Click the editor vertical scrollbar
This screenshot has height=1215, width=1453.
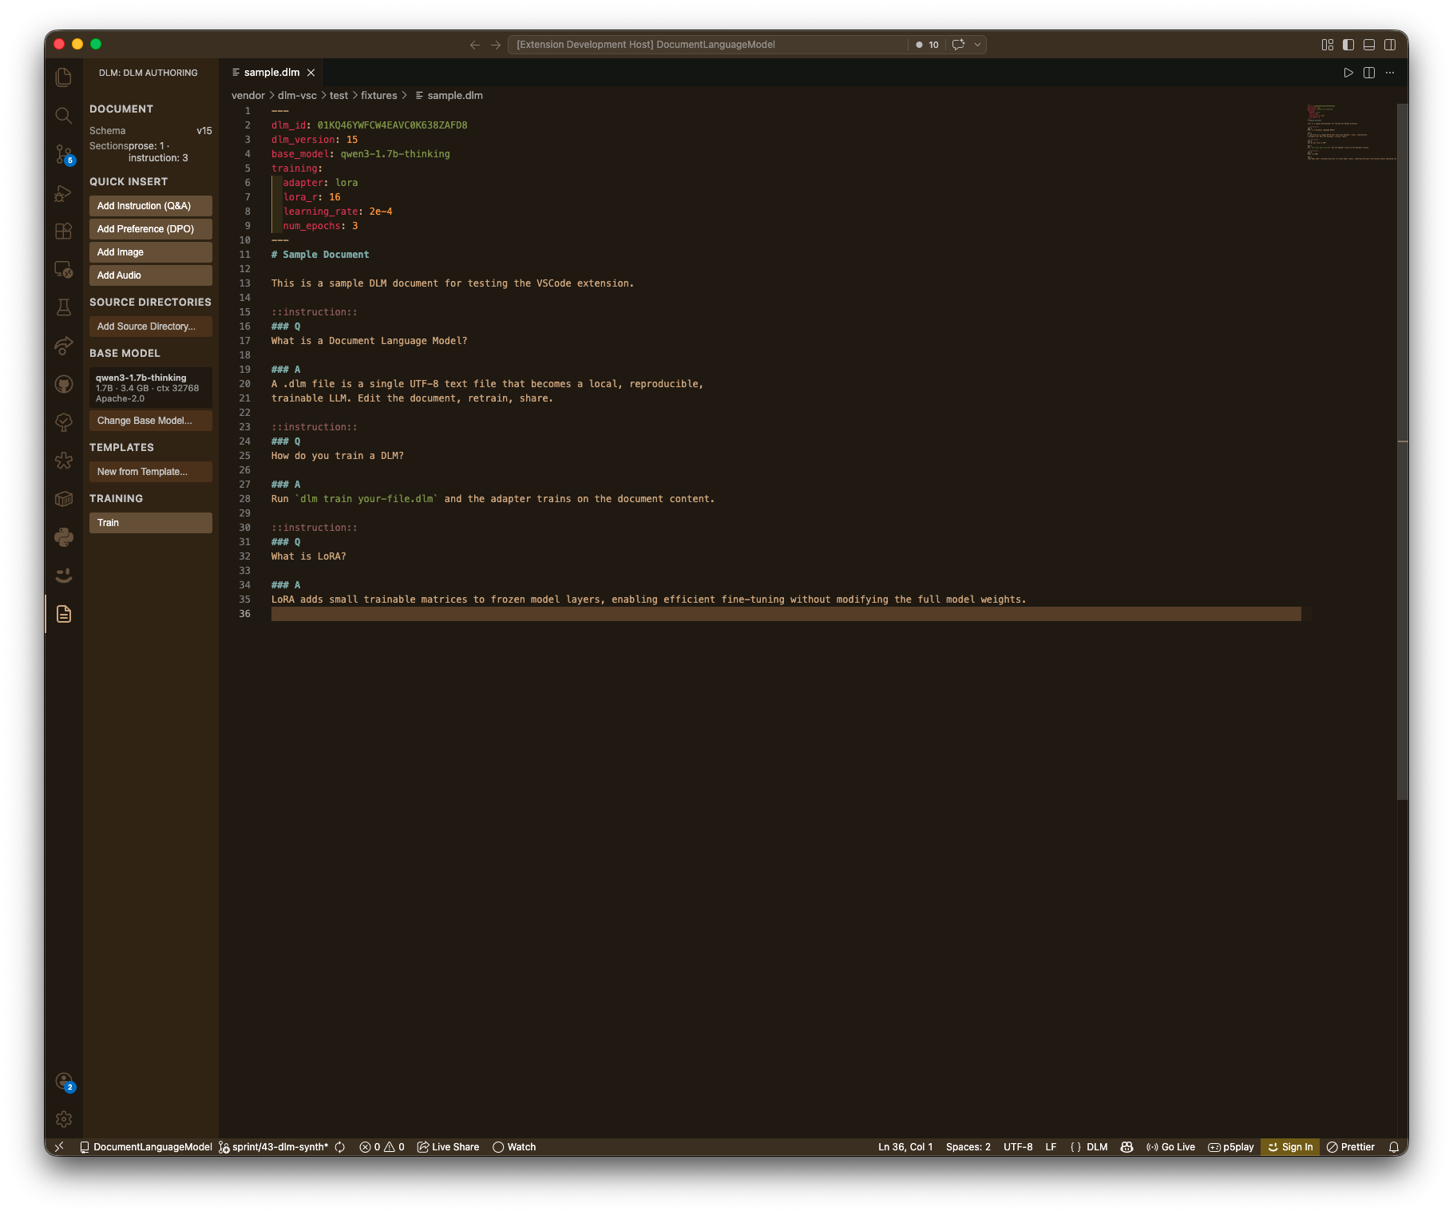pos(1403,451)
